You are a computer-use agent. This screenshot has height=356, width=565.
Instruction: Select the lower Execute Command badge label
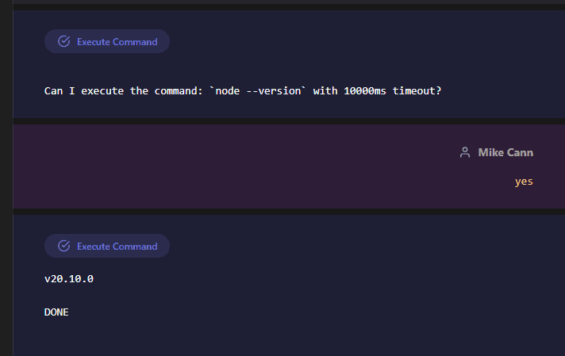[117, 246]
